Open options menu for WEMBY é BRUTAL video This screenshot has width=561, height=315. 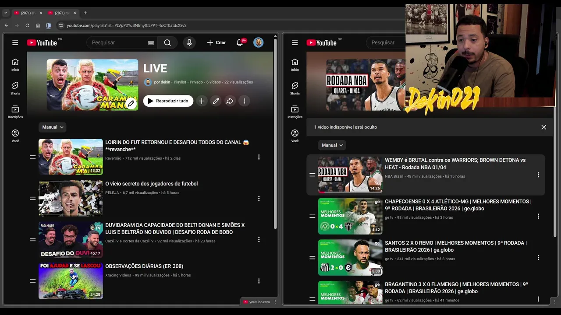tap(538, 175)
